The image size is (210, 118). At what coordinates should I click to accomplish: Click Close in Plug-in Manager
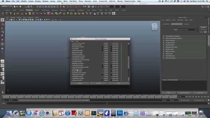(119, 83)
